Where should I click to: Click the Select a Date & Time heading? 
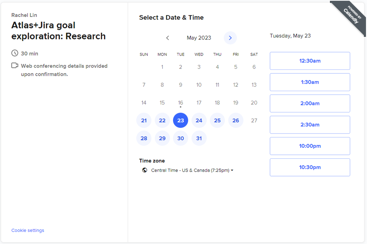[171, 18]
